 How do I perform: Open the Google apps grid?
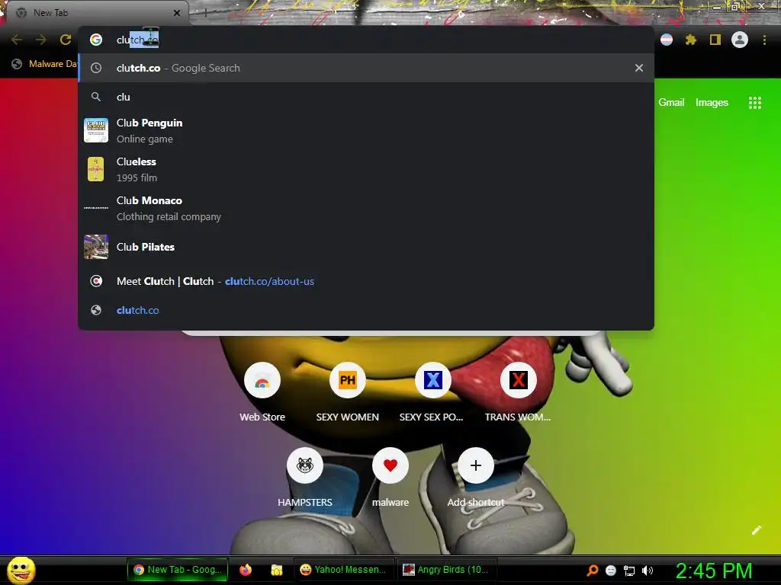coord(754,103)
